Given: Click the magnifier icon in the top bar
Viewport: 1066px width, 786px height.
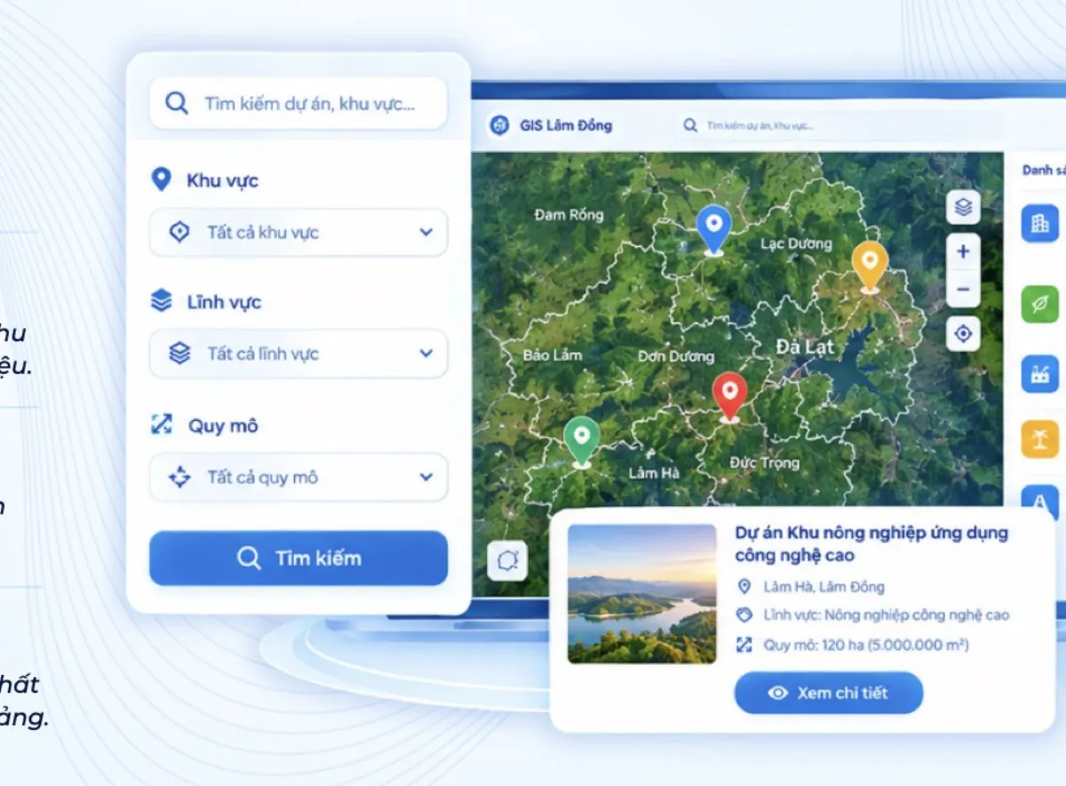Looking at the screenshot, I should (689, 125).
